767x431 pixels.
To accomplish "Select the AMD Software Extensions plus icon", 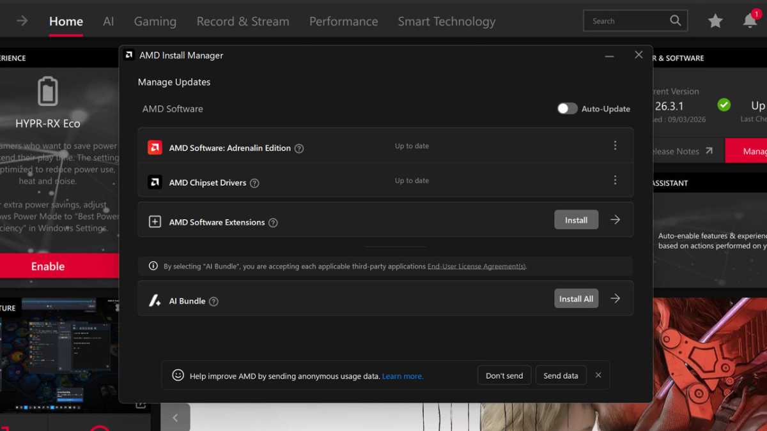I will click(155, 222).
